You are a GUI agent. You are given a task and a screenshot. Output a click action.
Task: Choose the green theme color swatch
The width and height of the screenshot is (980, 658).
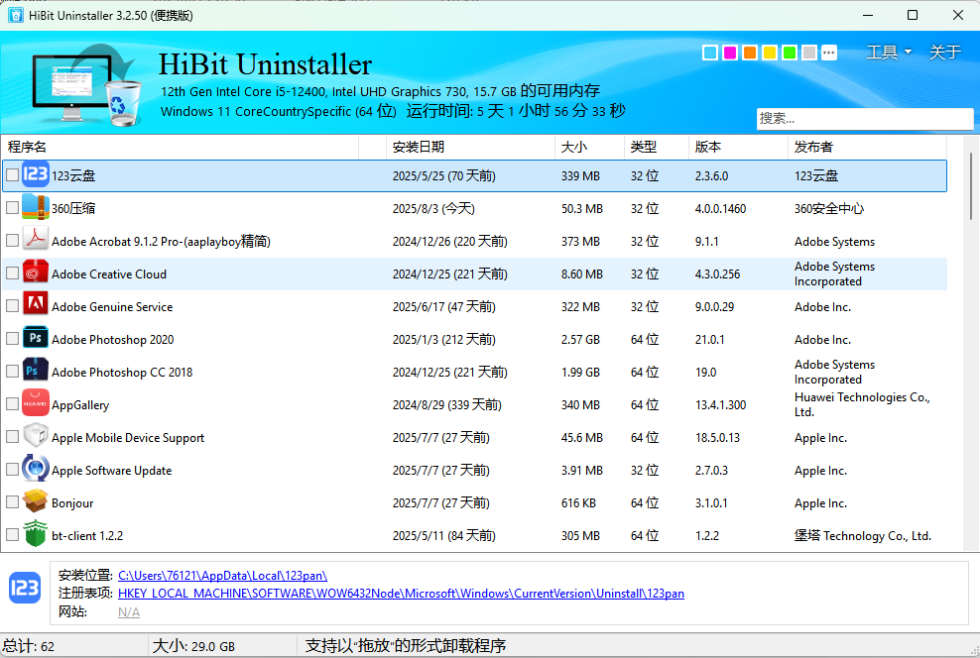pyautogui.click(x=790, y=53)
